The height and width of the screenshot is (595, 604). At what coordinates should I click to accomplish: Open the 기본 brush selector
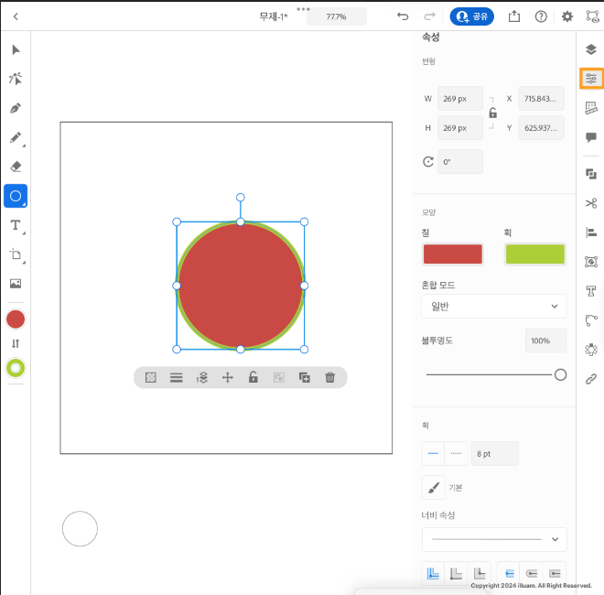click(x=434, y=488)
